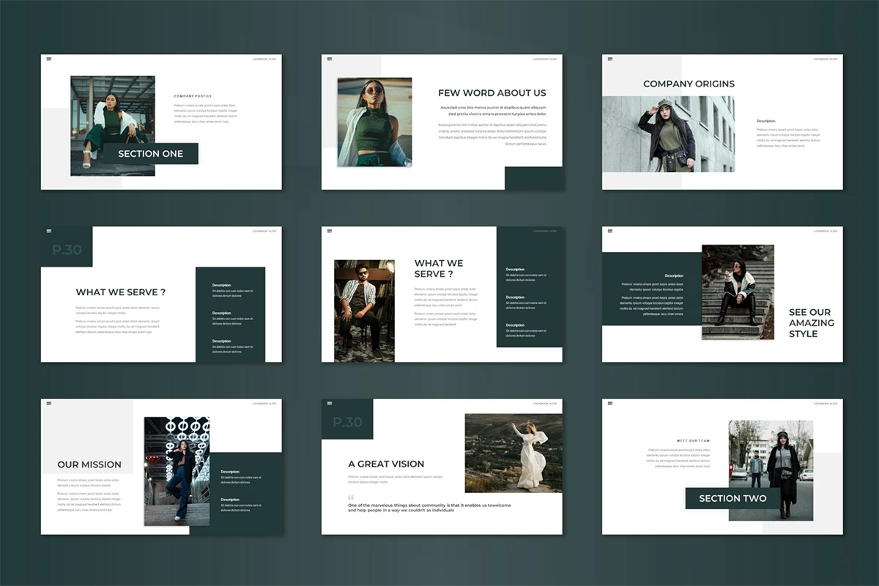Select the Section Two dark label

(732, 498)
